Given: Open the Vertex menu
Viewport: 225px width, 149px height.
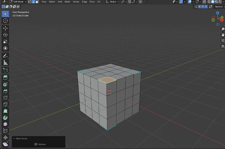Looking at the screenshot, I should [76, 2].
